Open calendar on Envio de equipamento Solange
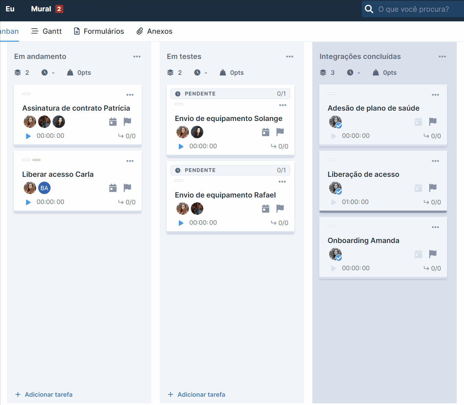 (x=266, y=132)
